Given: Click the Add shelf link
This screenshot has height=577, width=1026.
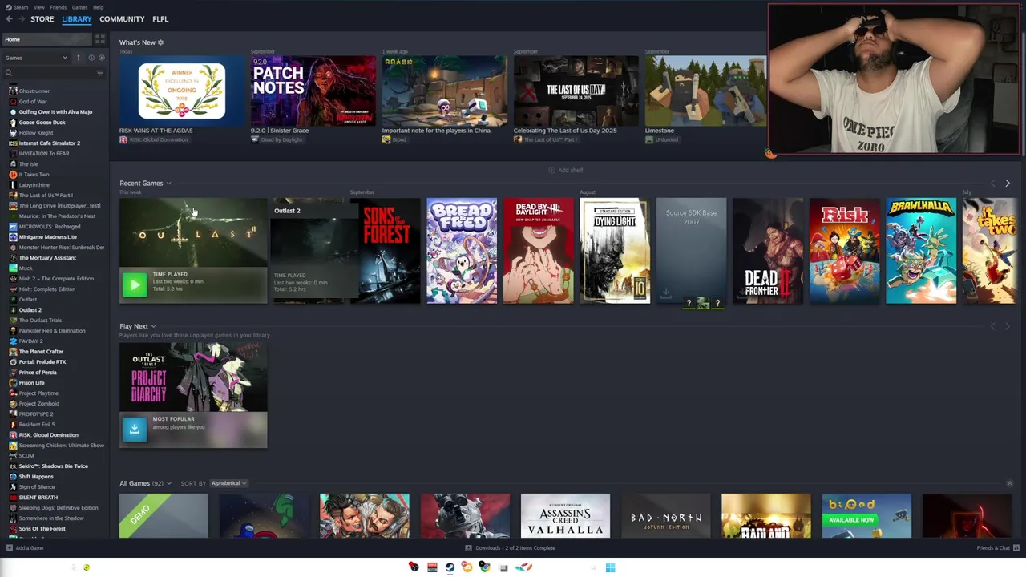Looking at the screenshot, I should tap(571, 170).
